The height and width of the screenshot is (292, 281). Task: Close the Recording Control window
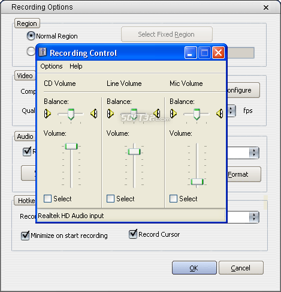pos(218,53)
